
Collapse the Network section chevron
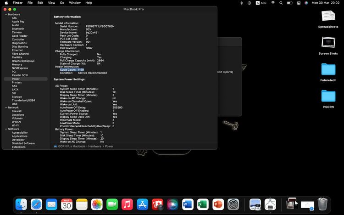coord(6,107)
